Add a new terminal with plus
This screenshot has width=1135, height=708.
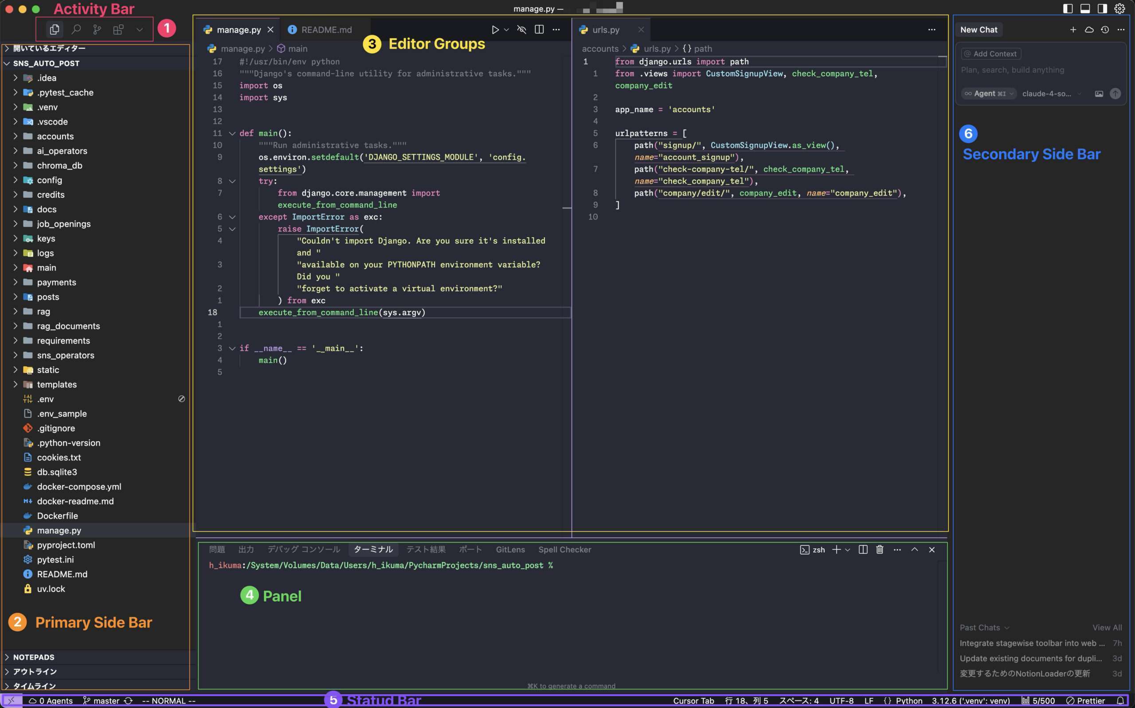pyautogui.click(x=836, y=550)
